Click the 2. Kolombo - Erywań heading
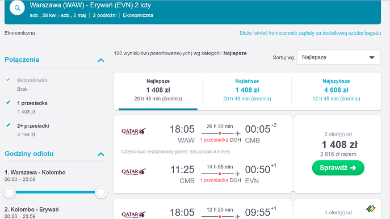This screenshot has width=390, height=219. [x=32, y=209]
